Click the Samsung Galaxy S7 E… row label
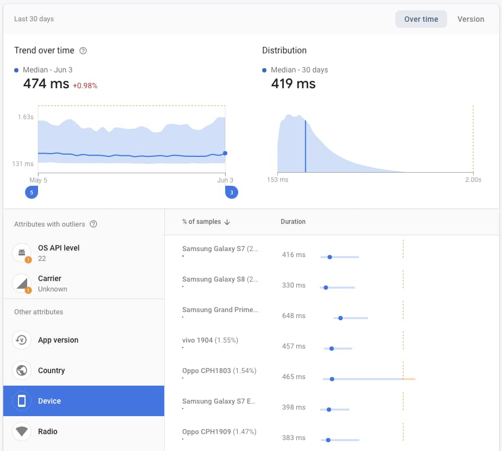502x451 pixels. 219,401
